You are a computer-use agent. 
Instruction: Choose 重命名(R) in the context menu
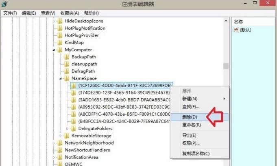192,125
